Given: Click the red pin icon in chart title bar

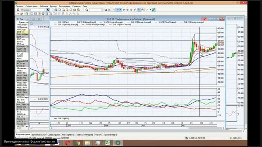Looking at the screenshot, I should (204, 19).
